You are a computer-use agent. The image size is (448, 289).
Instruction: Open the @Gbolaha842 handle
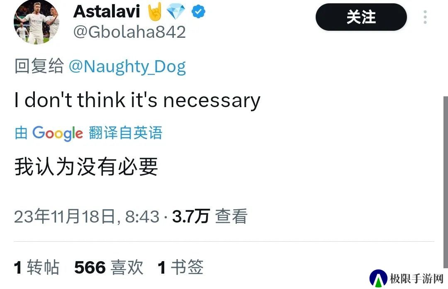[129, 32]
